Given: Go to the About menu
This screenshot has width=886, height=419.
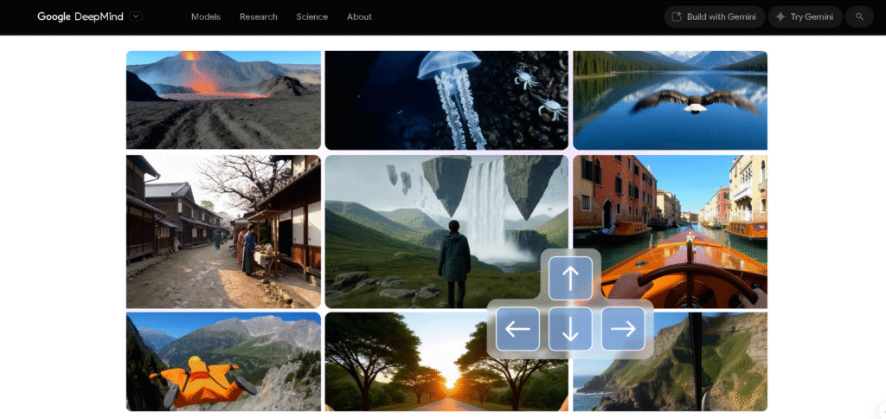Looking at the screenshot, I should 359,16.
